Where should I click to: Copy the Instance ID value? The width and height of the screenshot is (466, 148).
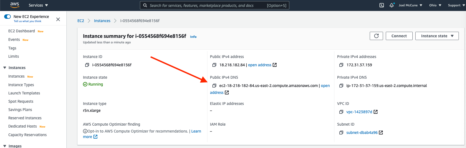pos(87,65)
